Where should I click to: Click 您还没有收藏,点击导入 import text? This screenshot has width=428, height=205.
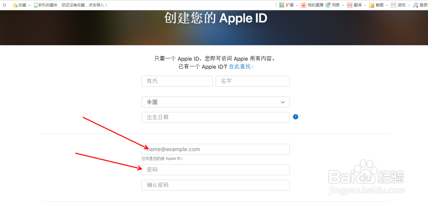click(x=84, y=5)
